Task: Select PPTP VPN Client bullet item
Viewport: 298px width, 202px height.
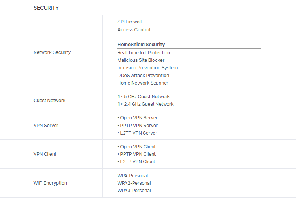Action: pos(136,154)
